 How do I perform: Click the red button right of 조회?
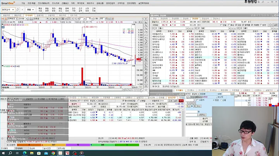click(x=181, y=101)
